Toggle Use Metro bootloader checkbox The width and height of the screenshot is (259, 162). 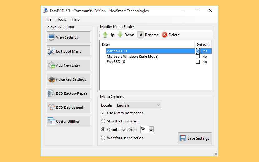[x=103, y=113]
